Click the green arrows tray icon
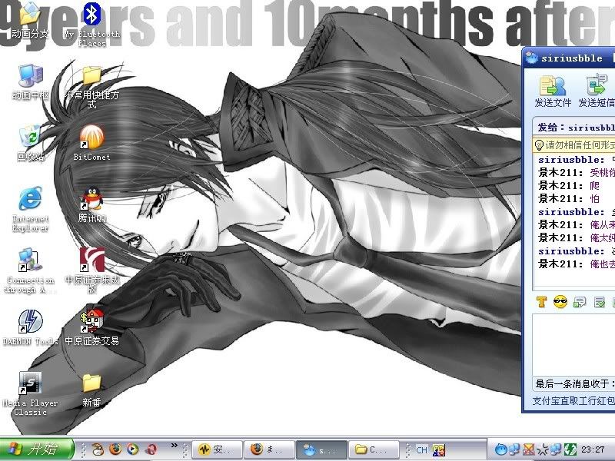The height and width of the screenshot is (461, 615). [570, 449]
